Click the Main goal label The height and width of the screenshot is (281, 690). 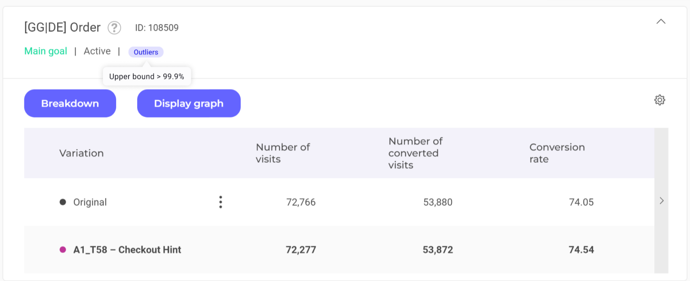pyautogui.click(x=46, y=51)
